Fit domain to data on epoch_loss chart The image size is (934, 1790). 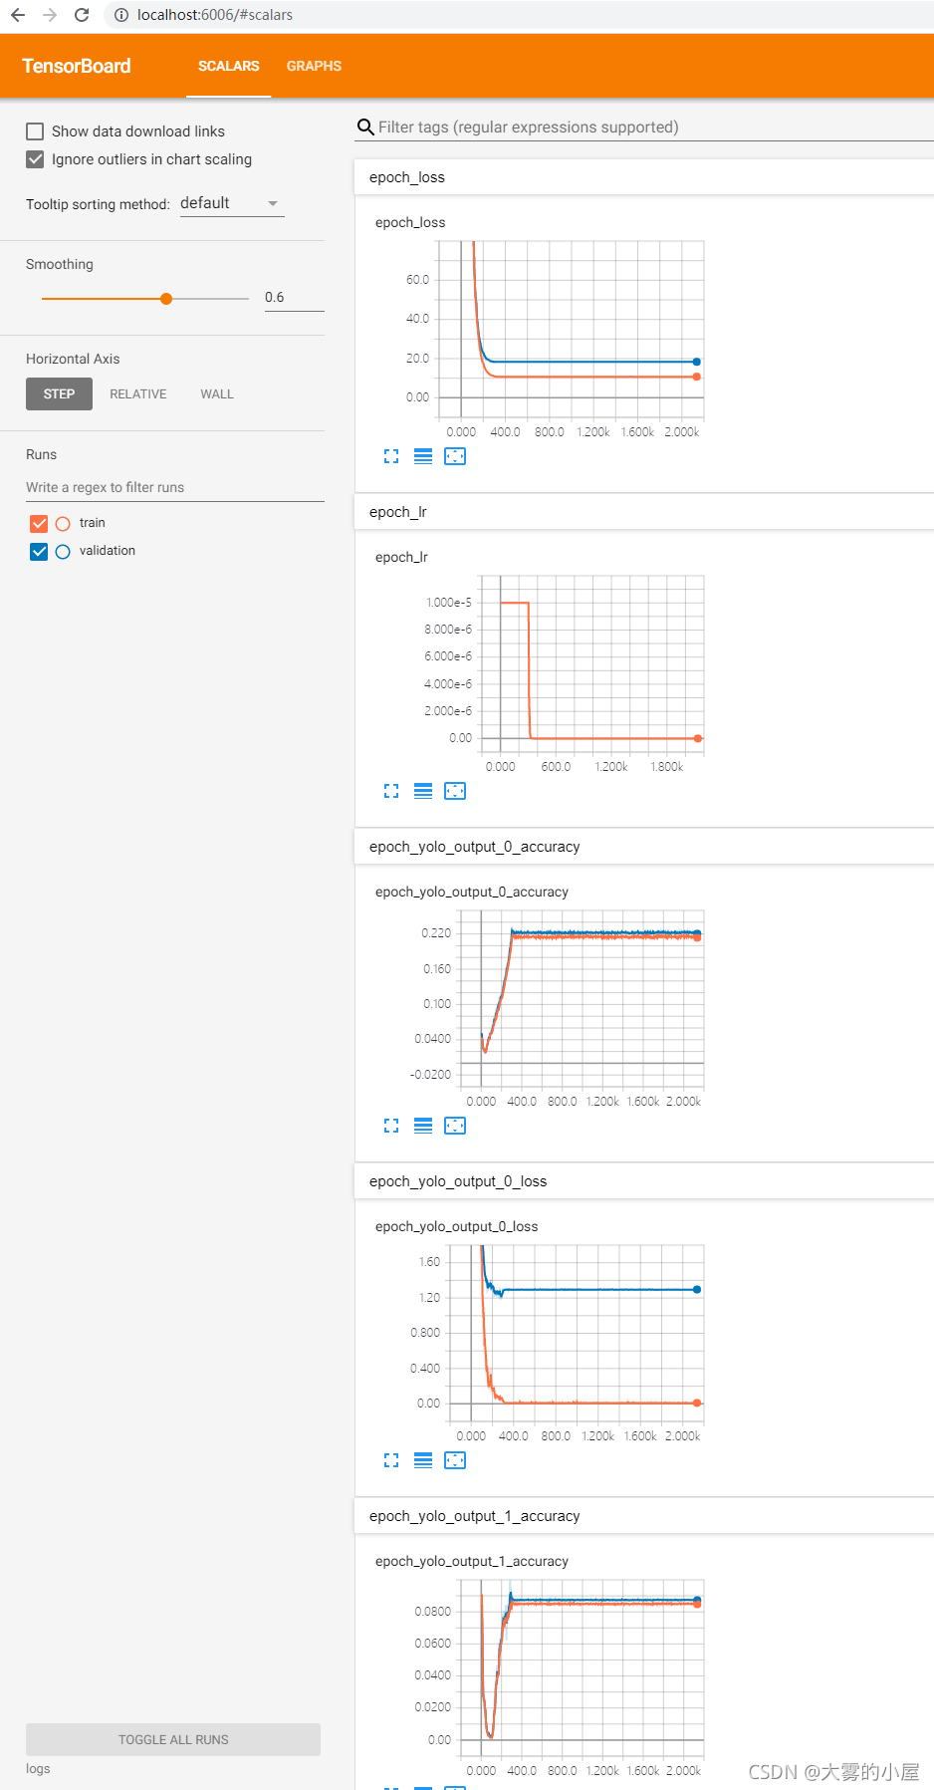455,456
